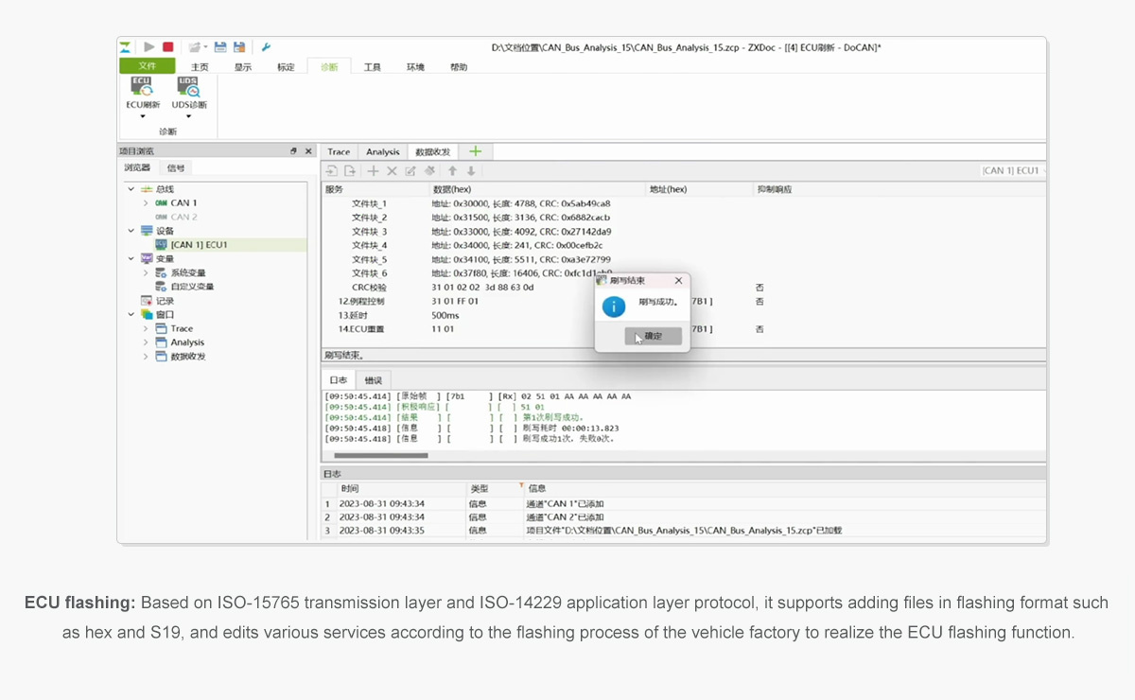
Task: Click the move down arrow in the service toolbar
Action: (x=471, y=171)
